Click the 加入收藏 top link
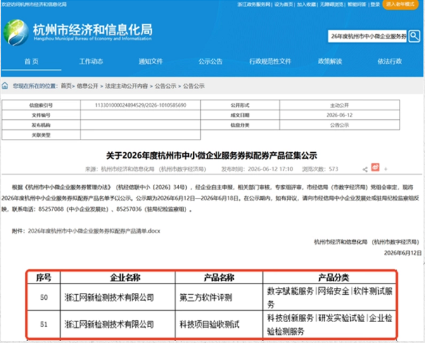Image resolution: width=425 pixels, height=343 pixels. tap(307, 4)
